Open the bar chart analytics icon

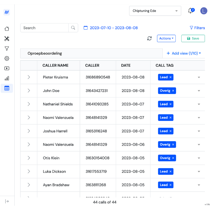click(x=7, y=78)
